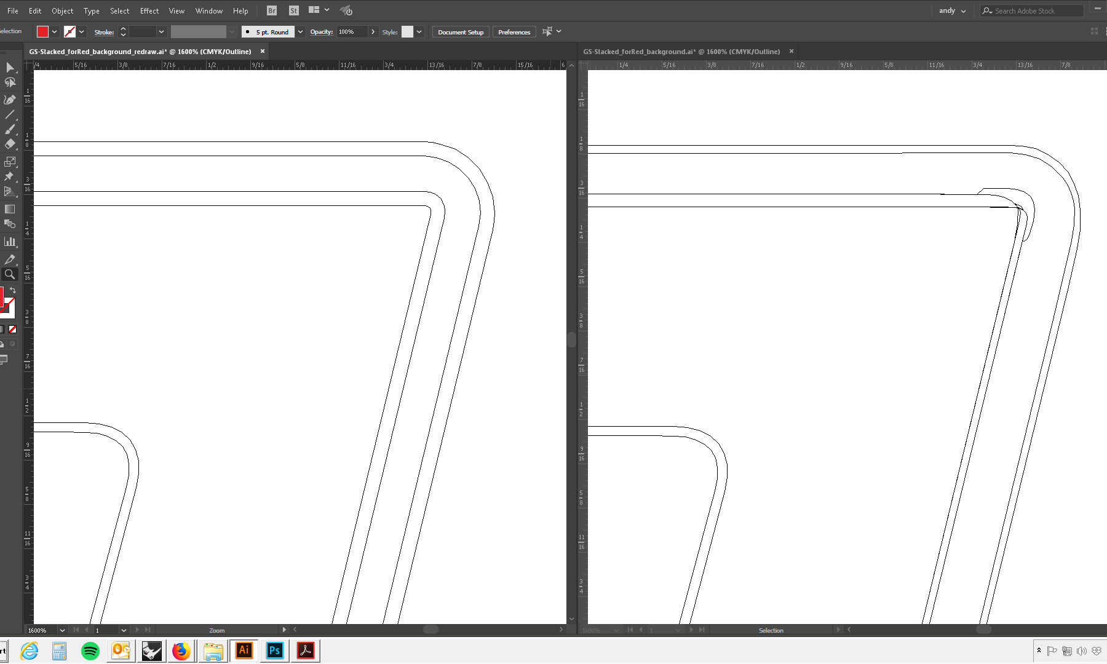Open the Arrange Documents dropdown arrow
The image size is (1107, 664).
tap(327, 10)
